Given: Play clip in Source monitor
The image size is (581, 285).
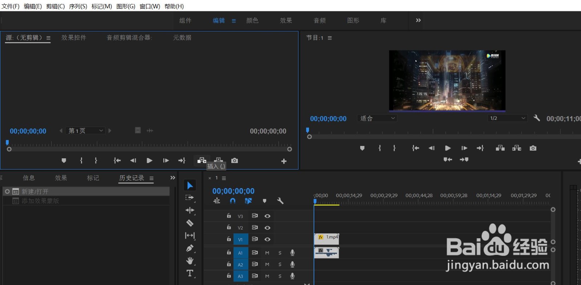Looking at the screenshot, I should [149, 160].
